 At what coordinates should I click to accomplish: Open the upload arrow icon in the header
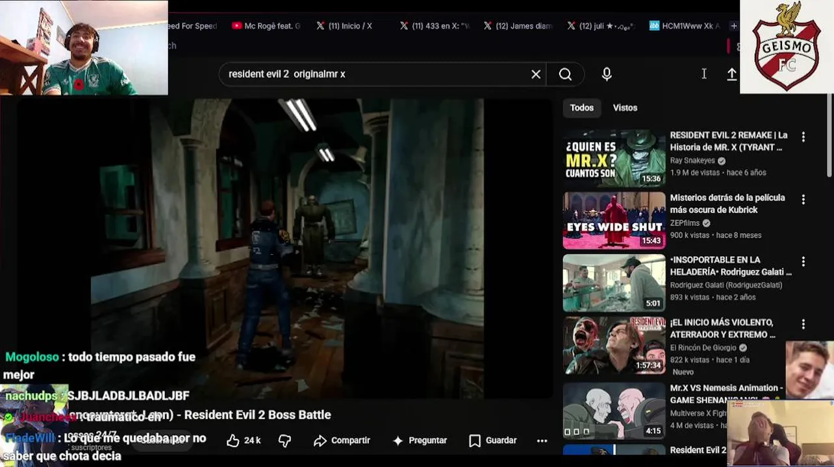(731, 74)
